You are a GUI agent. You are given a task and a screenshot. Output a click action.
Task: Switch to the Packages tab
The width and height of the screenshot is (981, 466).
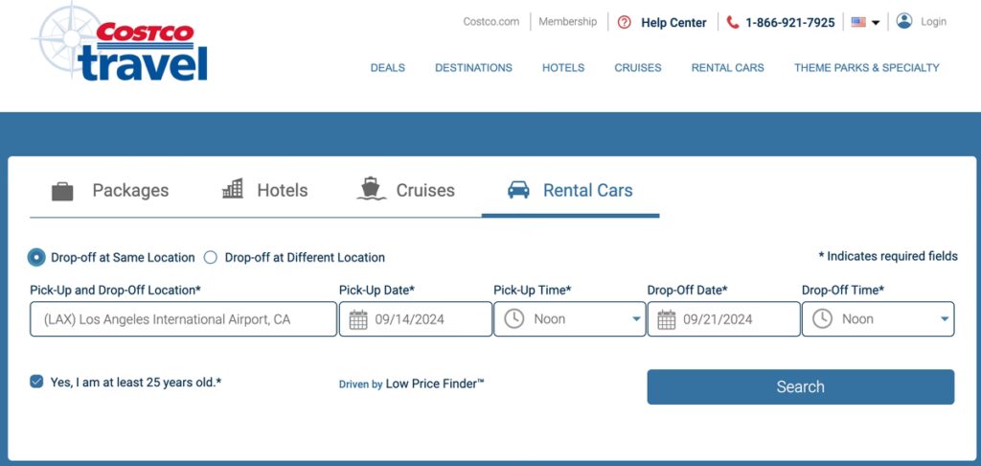tap(109, 190)
